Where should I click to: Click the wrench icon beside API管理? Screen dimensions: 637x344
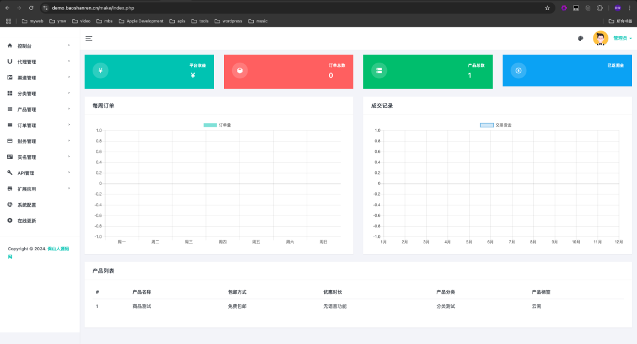coord(10,173)
